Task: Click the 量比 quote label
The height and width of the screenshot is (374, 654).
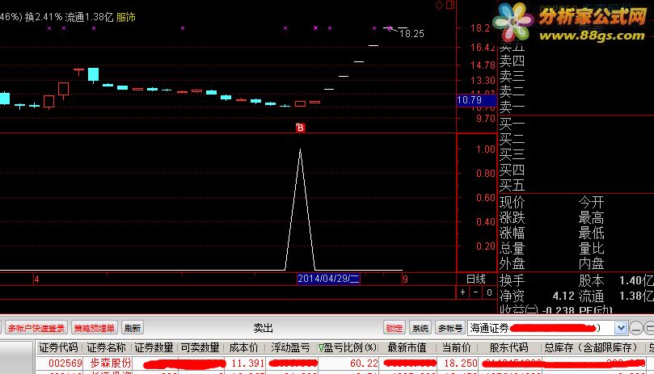Action: 591,249
